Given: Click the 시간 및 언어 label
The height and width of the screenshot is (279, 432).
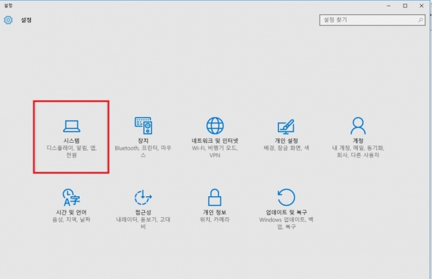Looking at the screenshot, I should pos(72,212).
